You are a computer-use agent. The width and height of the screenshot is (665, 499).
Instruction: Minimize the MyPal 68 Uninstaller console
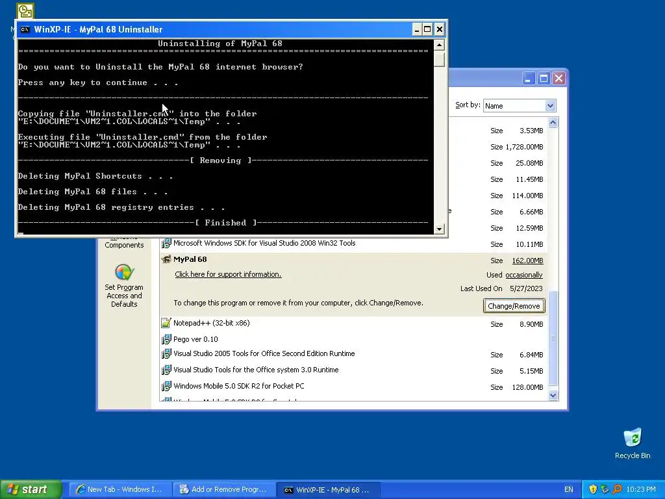(x=416, y=29)
